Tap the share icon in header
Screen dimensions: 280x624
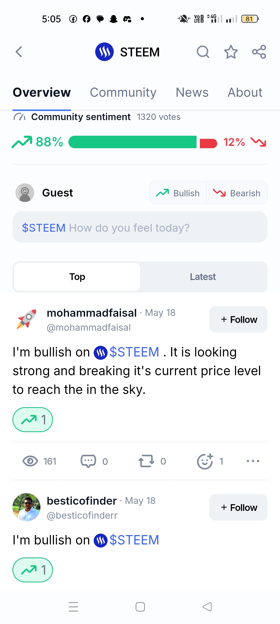259,52
